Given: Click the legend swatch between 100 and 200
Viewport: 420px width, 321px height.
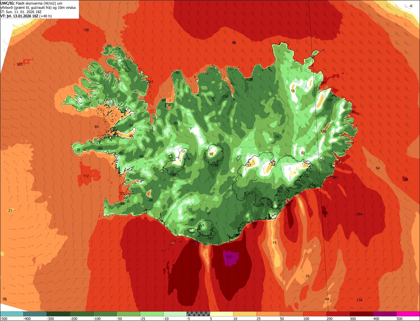Looking at the screenshot, I should tap(315, 313).
